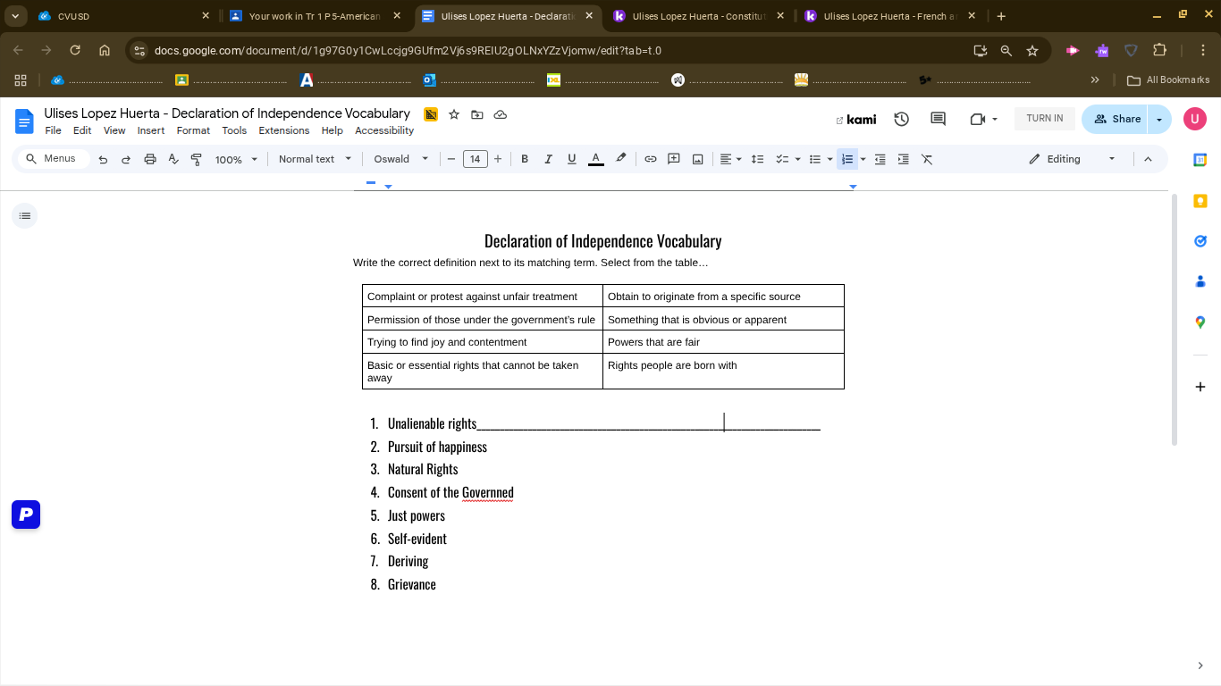The image size is (1221, 686).
Task: Apply italic formatting
Action: click(x=548, y=158)
